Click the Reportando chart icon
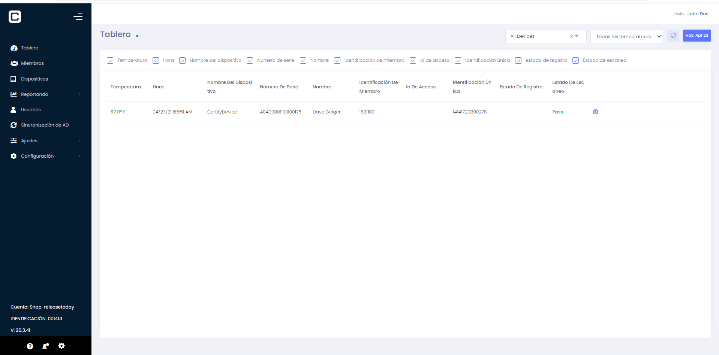719x355 pixels. coord(13,94)
